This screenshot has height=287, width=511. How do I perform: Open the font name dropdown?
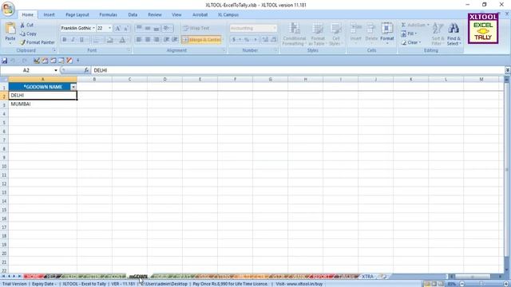tap(93, 29)
